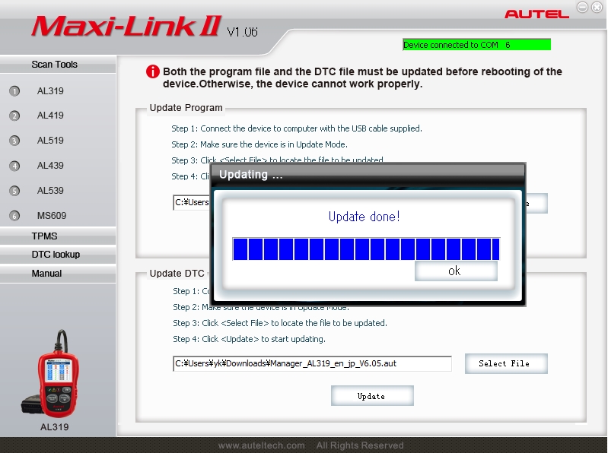Click Select File in Update DTC section
This screenshot has height=453, width=608.
(x=506, y=363)
